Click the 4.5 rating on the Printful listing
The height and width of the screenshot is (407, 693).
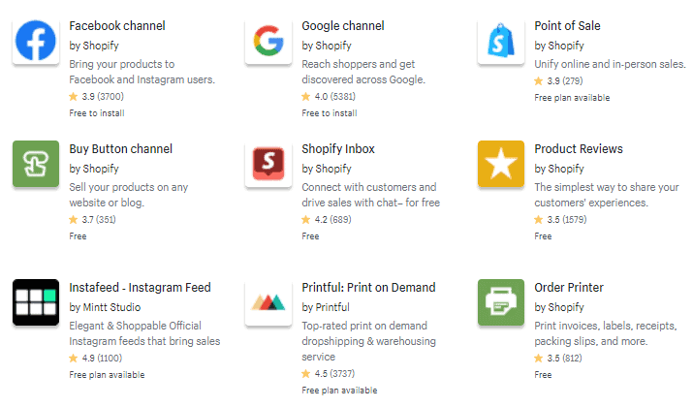point(328,374)
